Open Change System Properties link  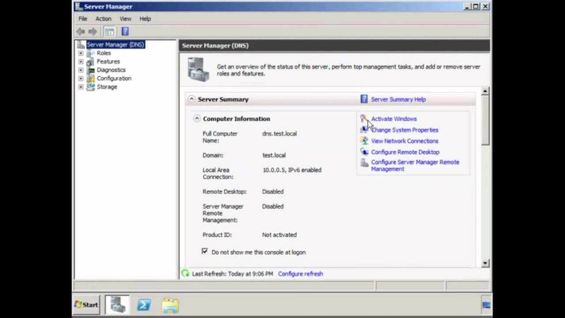pyautogui.click(x=405, y=130)
